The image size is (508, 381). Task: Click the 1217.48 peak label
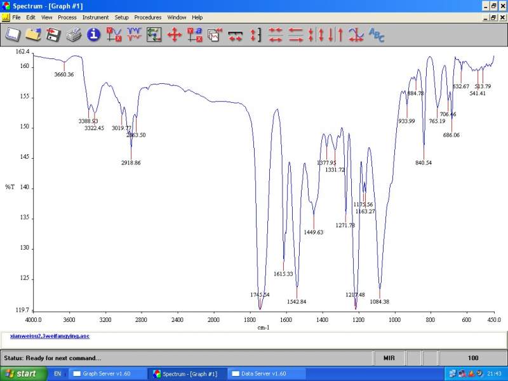click(x=355, y=295)
